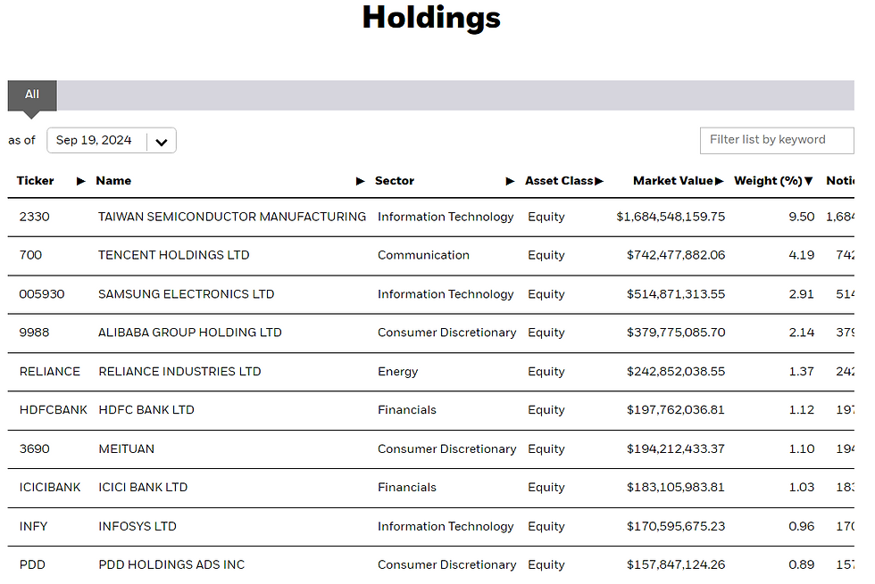The width and height of the screenshot is (875, 584).
Task: Click weight value 4.19
Action: click(802, 255)
